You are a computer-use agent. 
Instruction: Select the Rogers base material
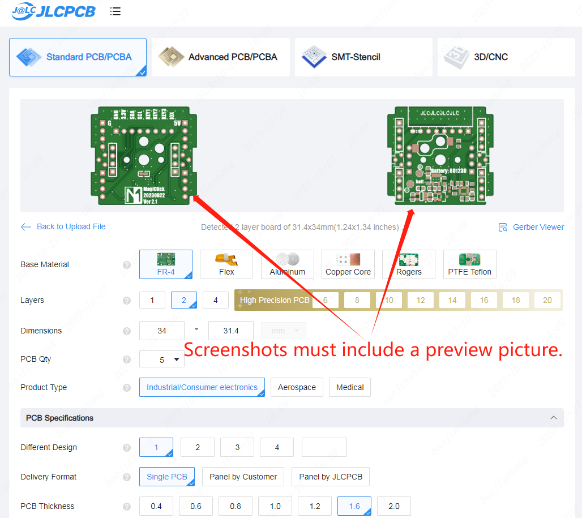409,264
